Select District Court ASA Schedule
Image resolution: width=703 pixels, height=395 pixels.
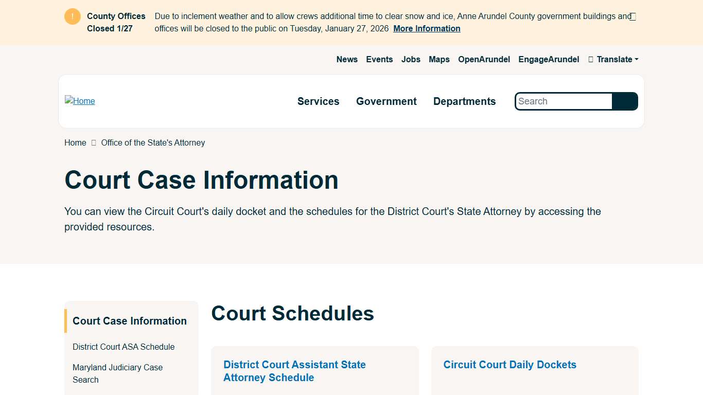click(124, 347)
